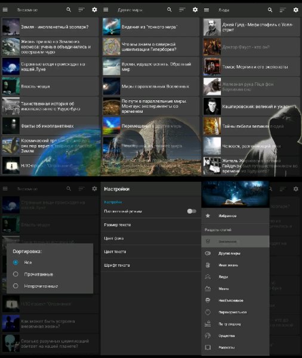
Task: Tap search icon on the Другие миры screen
Action: [x=170, y=10]
